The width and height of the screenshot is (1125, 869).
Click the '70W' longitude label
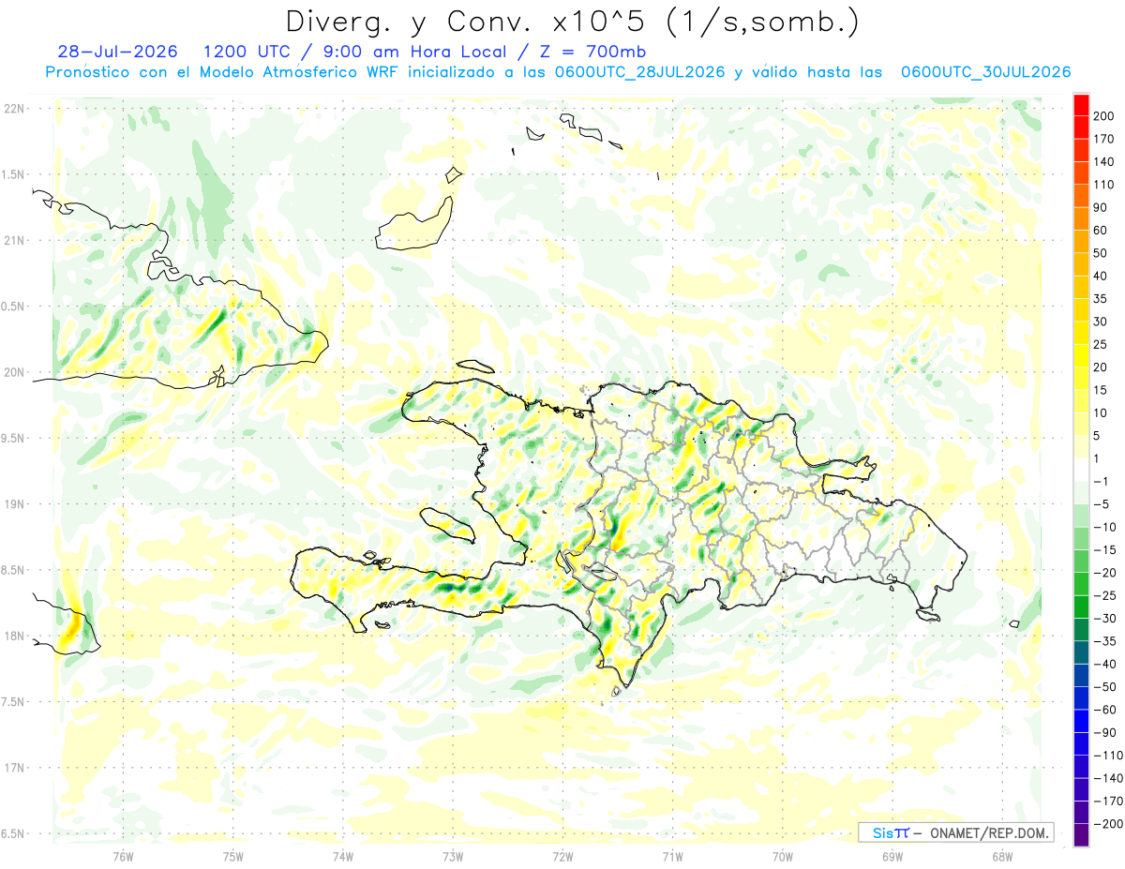[783, 856]
